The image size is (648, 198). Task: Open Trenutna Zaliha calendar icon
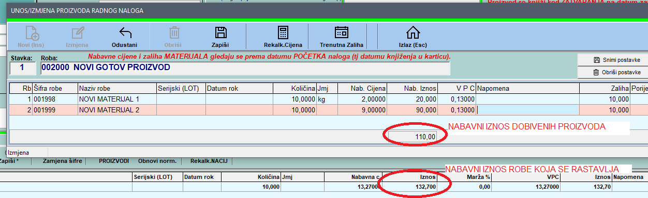click(341, 33)
